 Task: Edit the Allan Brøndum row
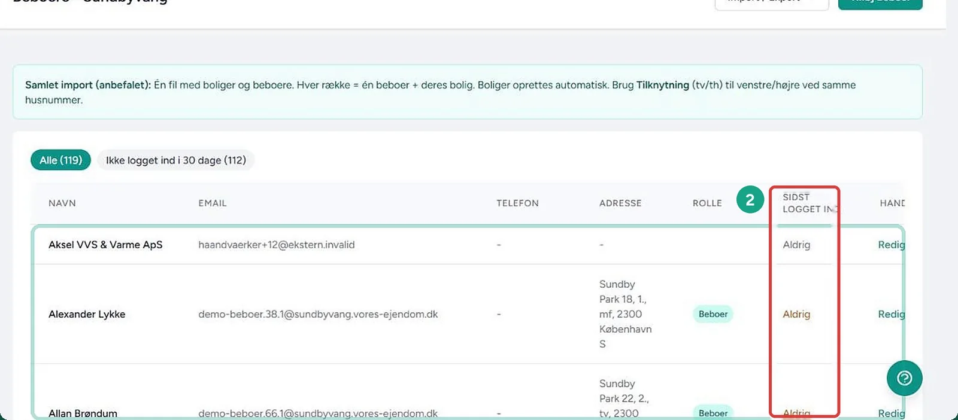tap(891, 413)
